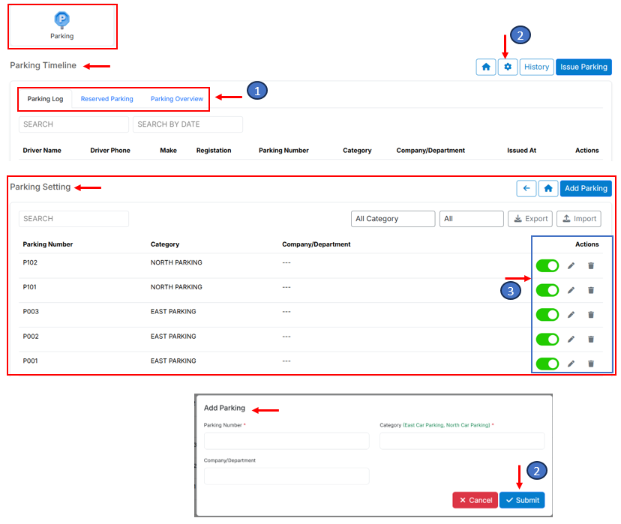Click back arrow in Parking Setting
621x524 pixels.
coord(526,189)
